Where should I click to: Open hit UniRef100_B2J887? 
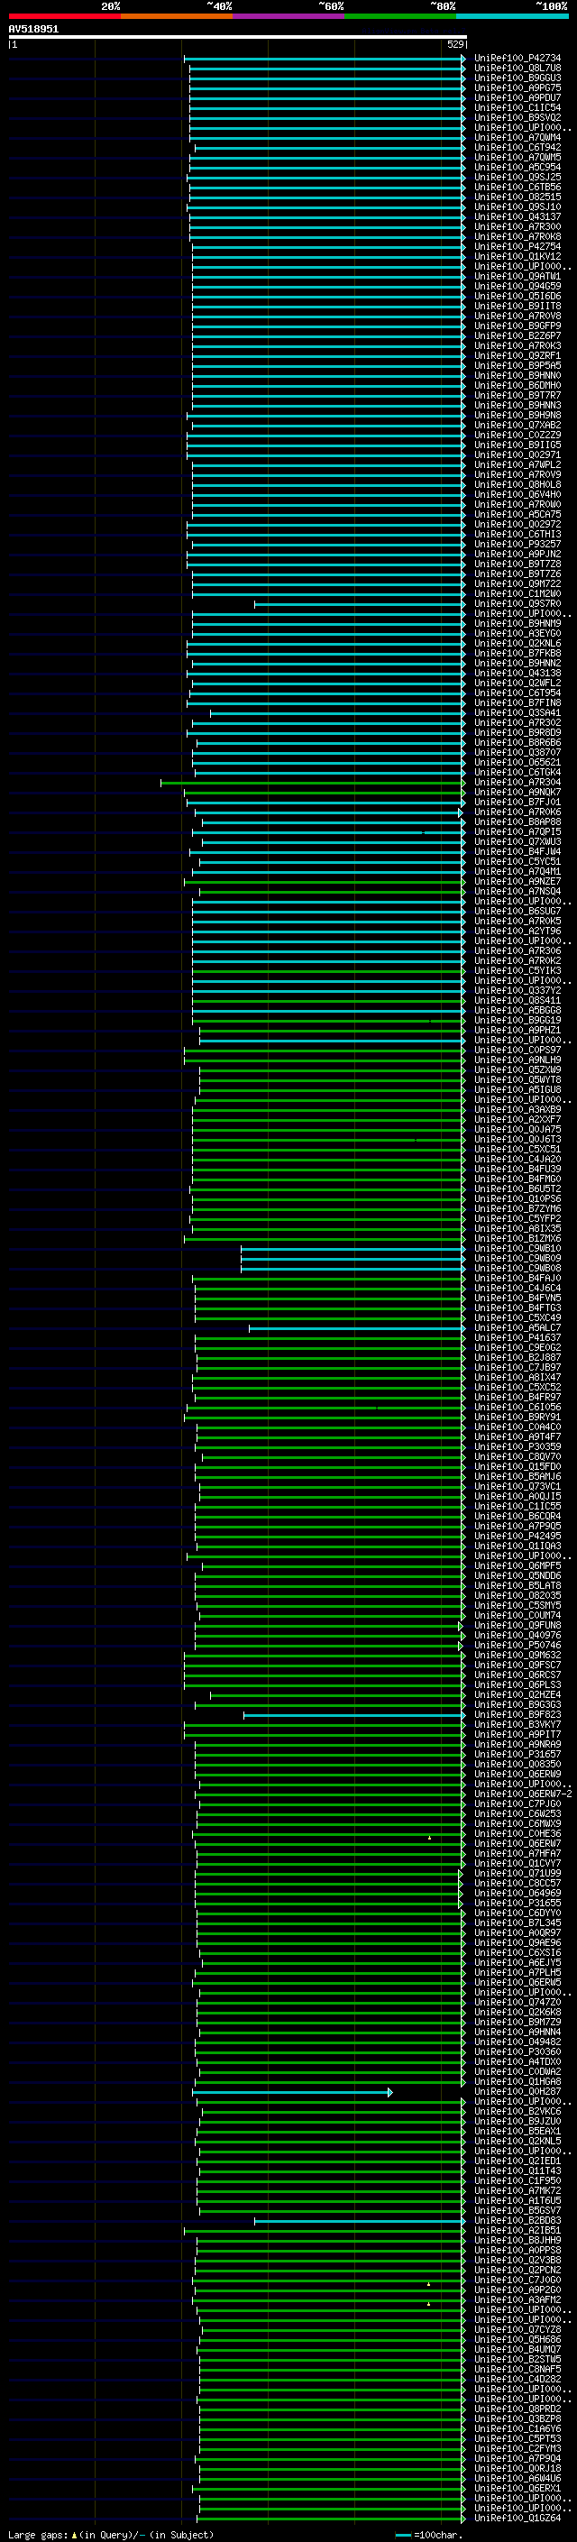[x=517, y=1358]
